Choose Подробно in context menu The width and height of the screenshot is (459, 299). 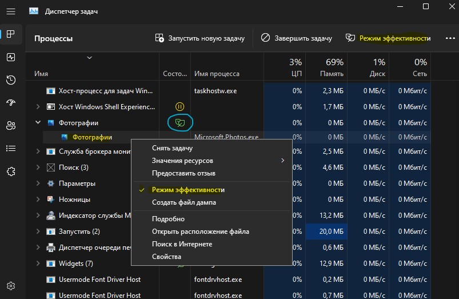coord(211,219)
